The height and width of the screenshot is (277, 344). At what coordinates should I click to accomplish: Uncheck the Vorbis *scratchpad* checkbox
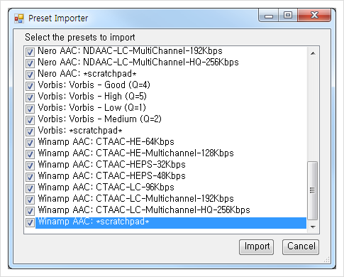[30, 131]
